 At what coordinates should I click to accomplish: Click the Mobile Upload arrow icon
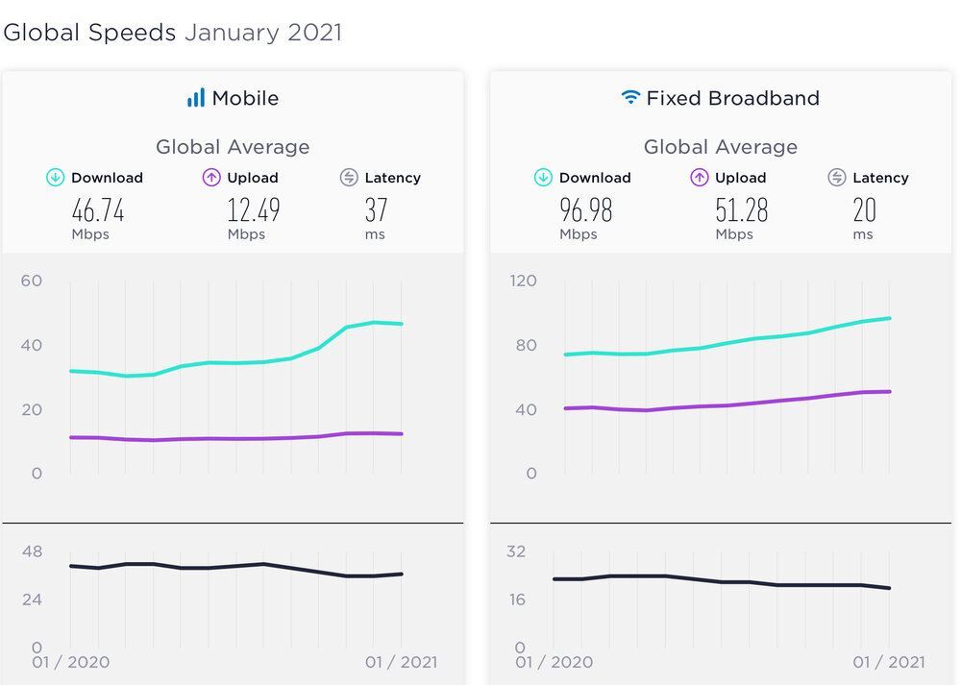211,178
